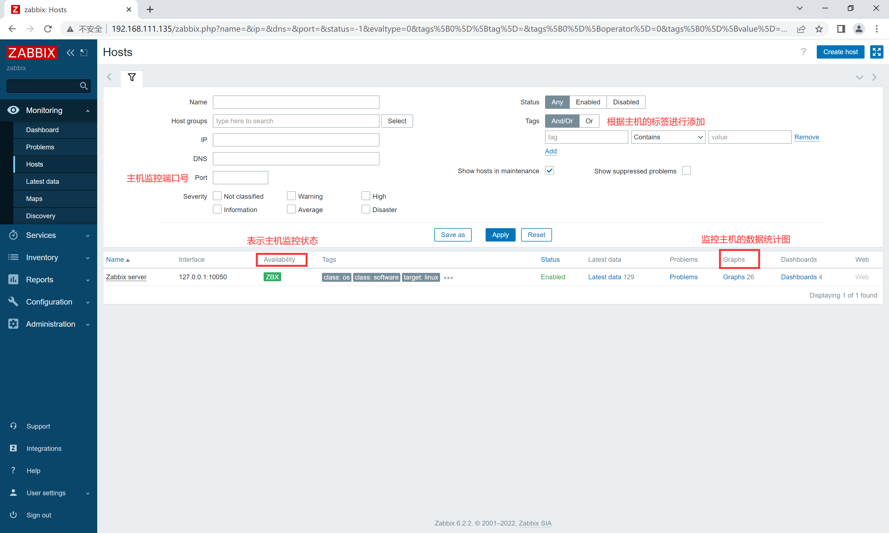Image resolution: width=889 pixels, height=533 pixels.
Task: Open the filter tab funnel icon
Action: (x=131, y=77)
